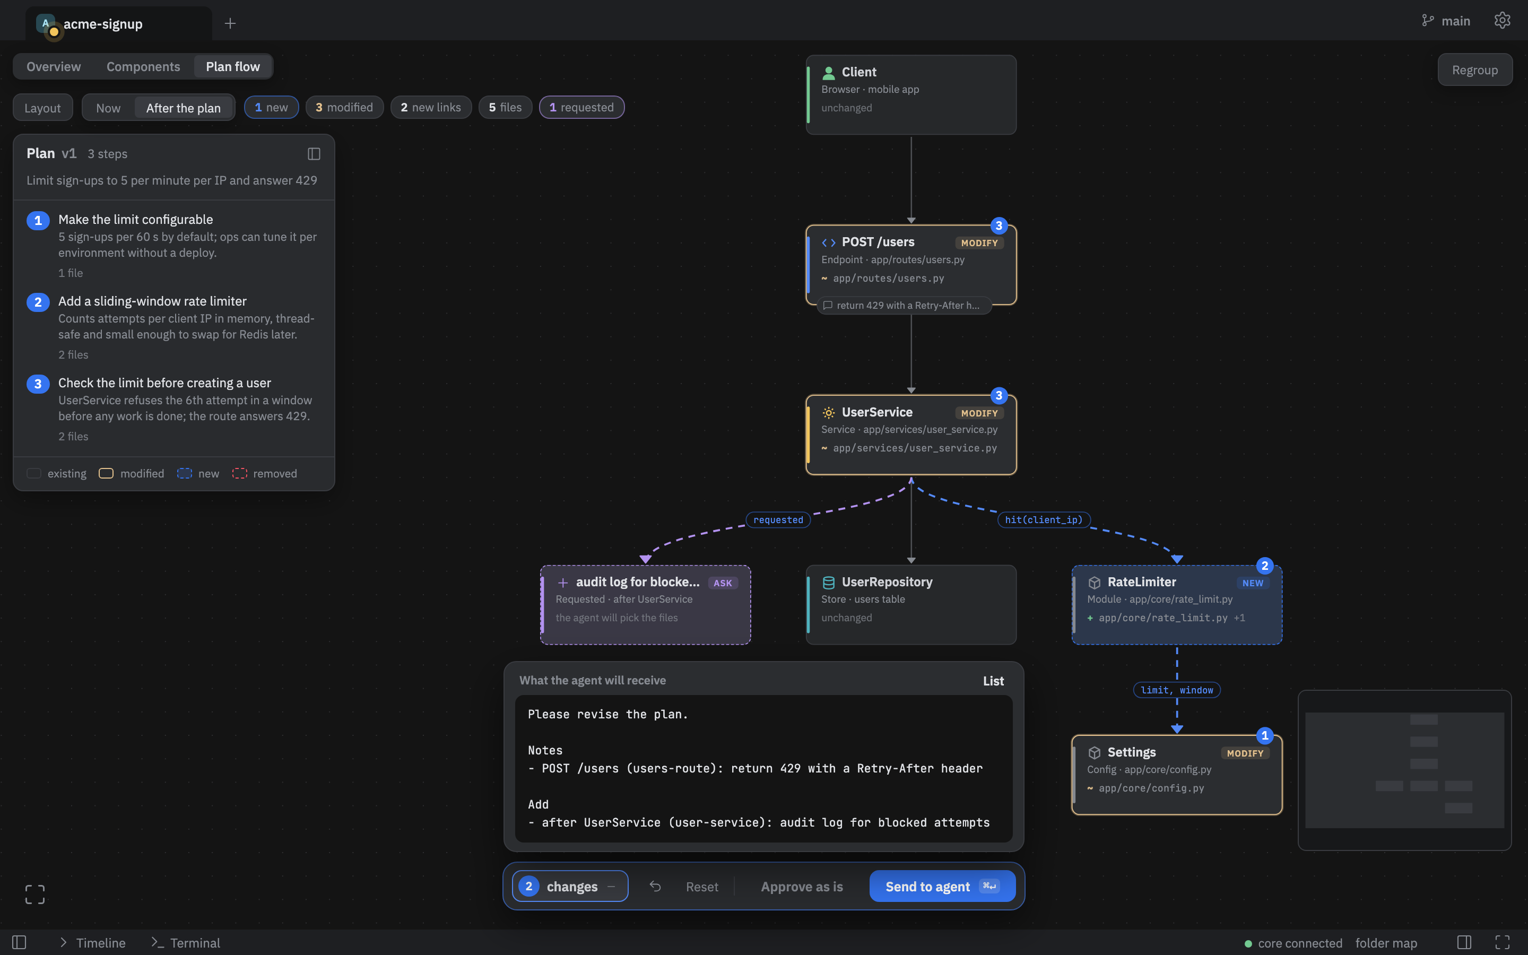Select the Plan flow tab
Screen dimensions: 1528x955
tap(233, 66)
